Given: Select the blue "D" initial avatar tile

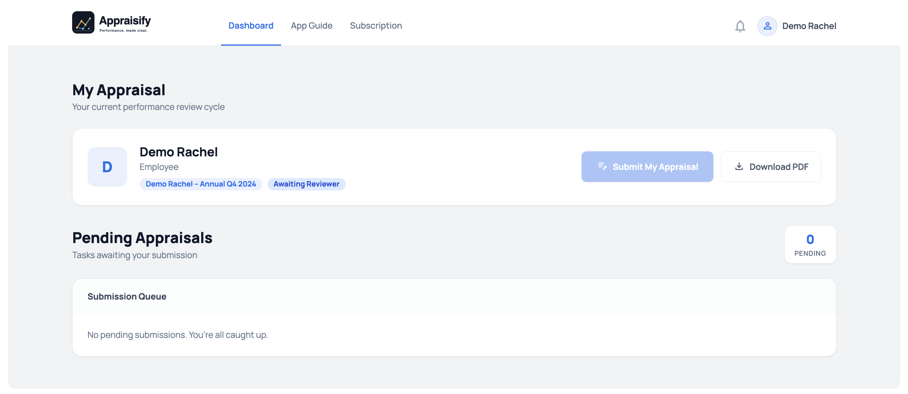Looking at the screenshot, I should click(x=107, y=167).
